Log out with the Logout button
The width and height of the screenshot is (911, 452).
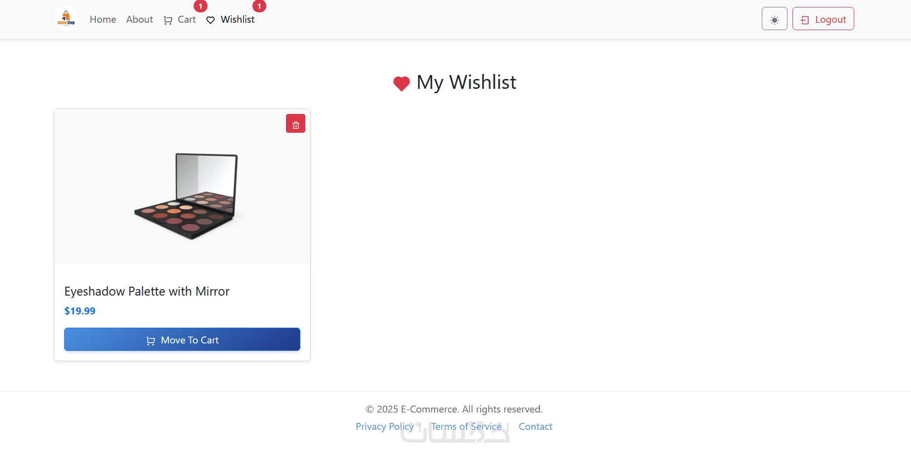pos(823,19)
